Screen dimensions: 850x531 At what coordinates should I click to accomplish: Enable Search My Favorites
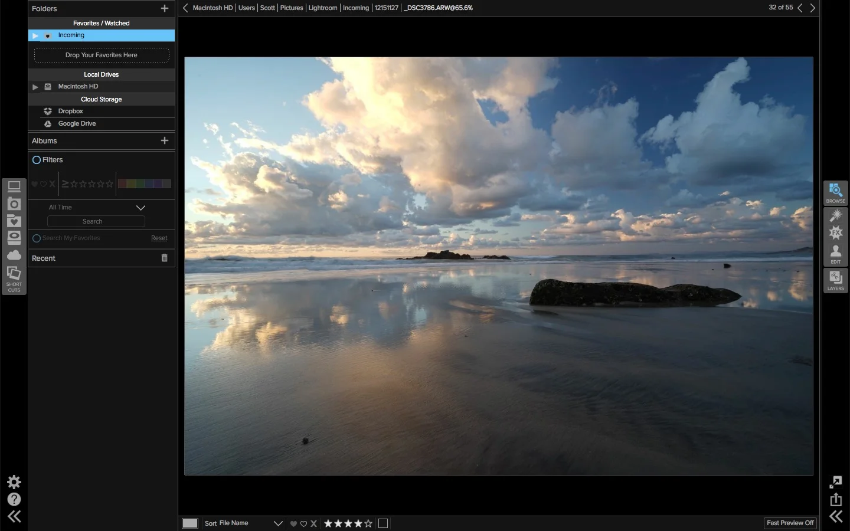[x=36, y=238]
